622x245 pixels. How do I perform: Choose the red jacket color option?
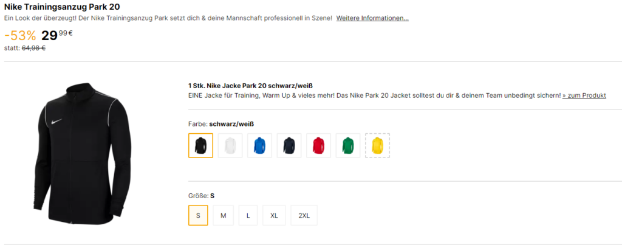(318, 145)
